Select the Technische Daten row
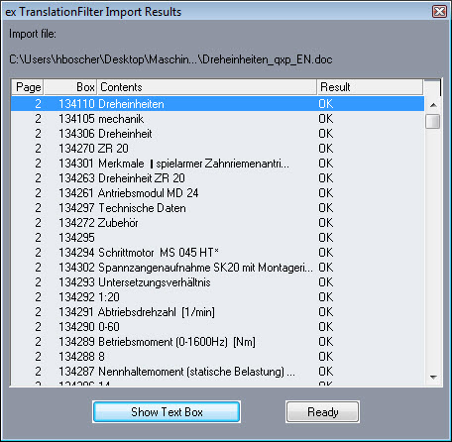 [x=217, y=208]
